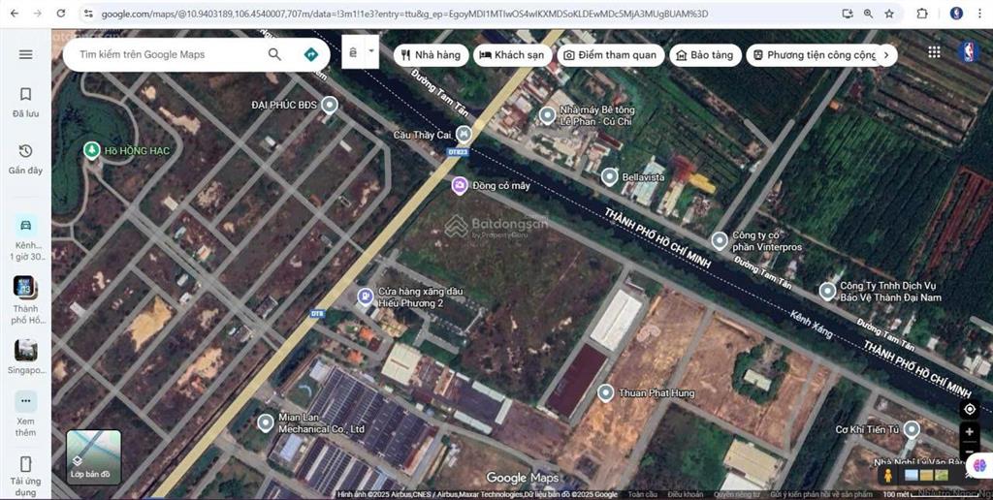The height and width of the screenshot is (500, 993).
Task: Open browser zoom indicator icon
Action: pos(868,14)
